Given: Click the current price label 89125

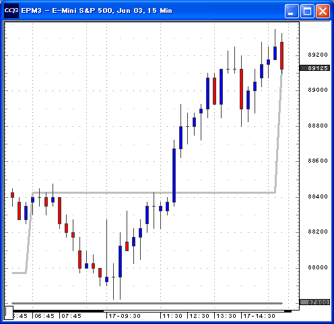Looking at the screenshot, I should (x=314, y=68).
